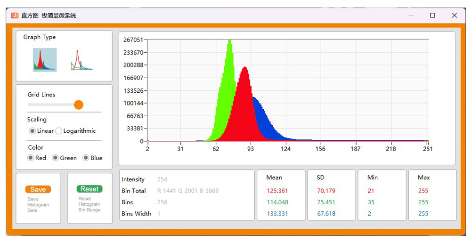This screenshot has width=471, height=241.
Task: Click the green Reset button
Action: pos(89,189)
